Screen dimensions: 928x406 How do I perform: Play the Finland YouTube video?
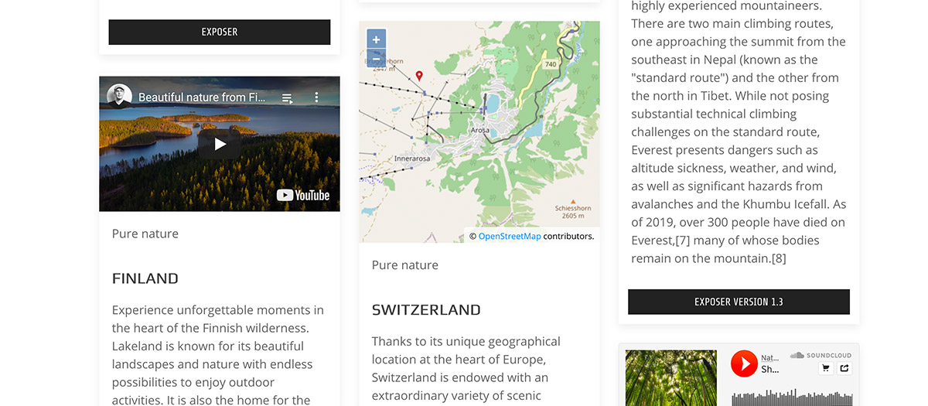[x=220, y=144]
